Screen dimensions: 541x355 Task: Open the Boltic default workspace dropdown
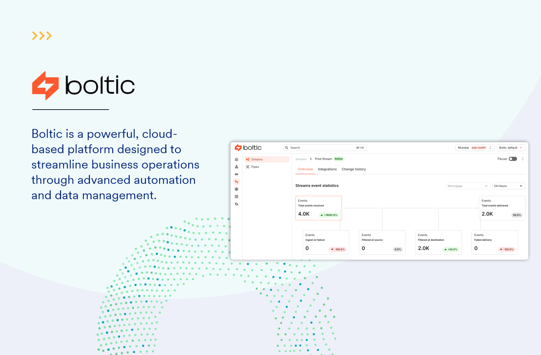pos(510,148)
